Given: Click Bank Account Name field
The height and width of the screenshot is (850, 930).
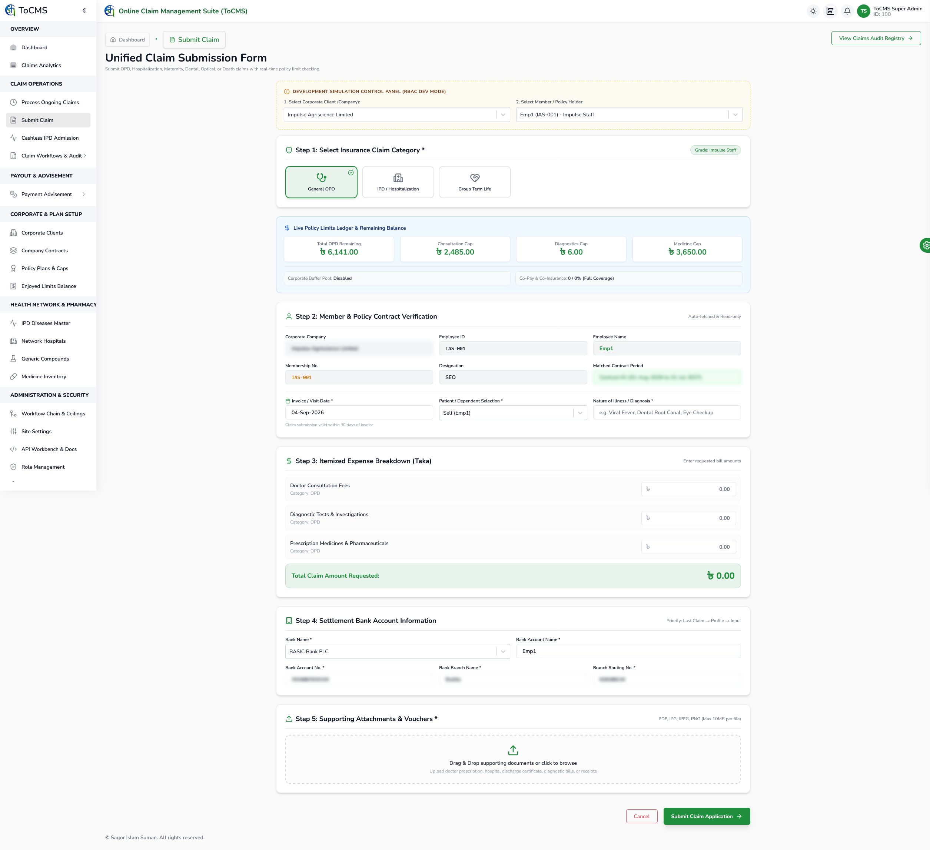Looking at the screenshot, I should pos(628,651).
